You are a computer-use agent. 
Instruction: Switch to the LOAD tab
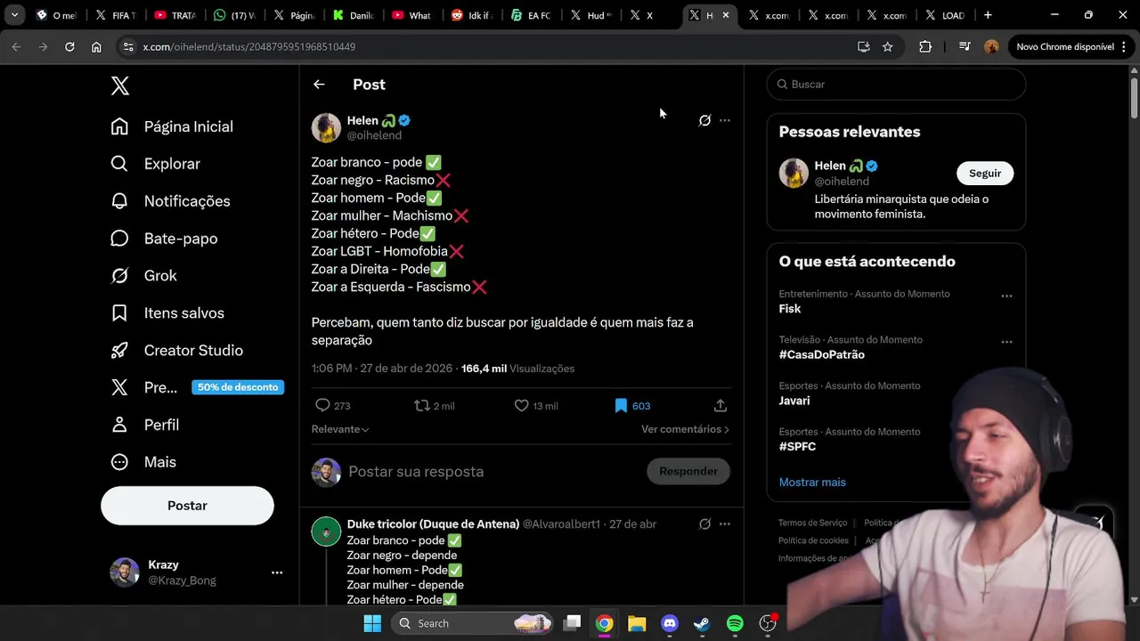pyautogui.click(x=944, y=15)
